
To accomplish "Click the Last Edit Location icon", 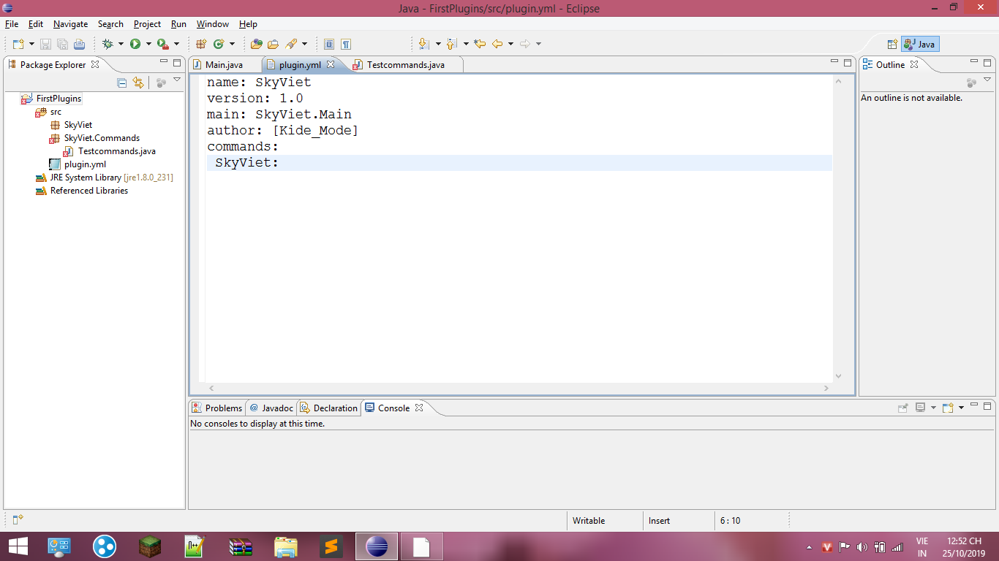I will pyautogui.click(x=480, y=44).
